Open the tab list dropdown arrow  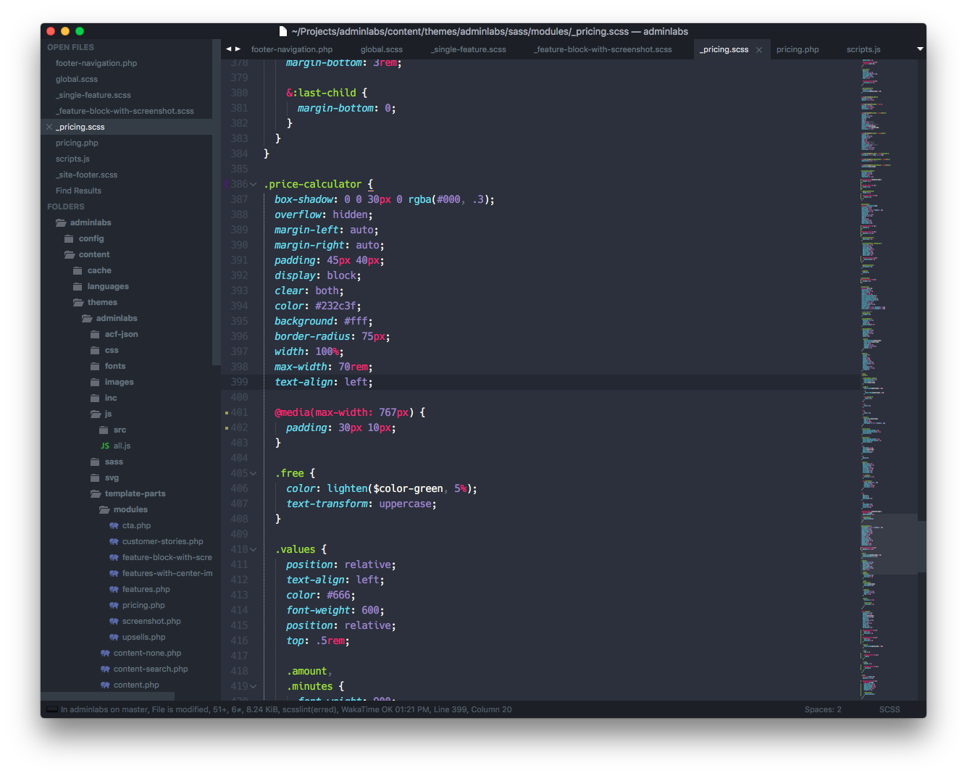pyautogui.click(x=920, y=49)
